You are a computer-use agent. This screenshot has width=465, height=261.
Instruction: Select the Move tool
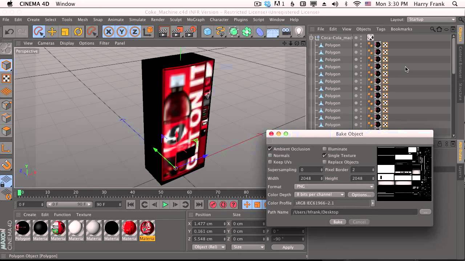point(52,32)
